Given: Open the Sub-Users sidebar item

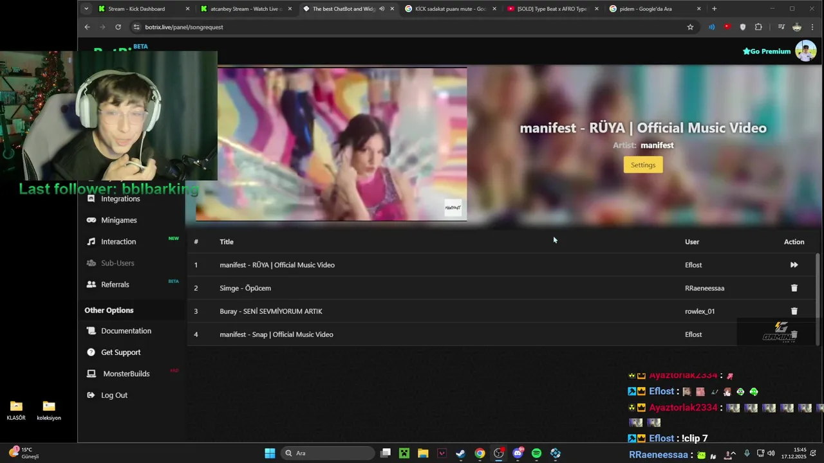Looking at the screenshot, I should (x=118, y=263).
